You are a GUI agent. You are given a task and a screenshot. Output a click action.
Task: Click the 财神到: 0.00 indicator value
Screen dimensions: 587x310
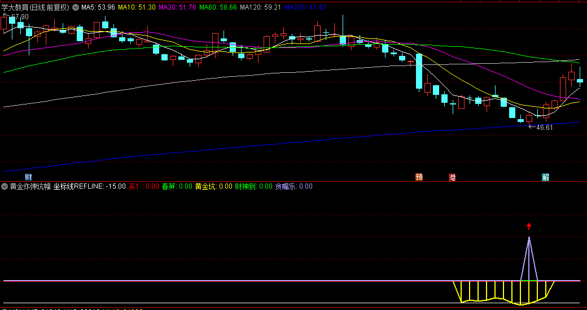(253, 186)
